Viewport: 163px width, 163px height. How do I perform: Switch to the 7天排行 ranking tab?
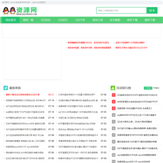156,88
